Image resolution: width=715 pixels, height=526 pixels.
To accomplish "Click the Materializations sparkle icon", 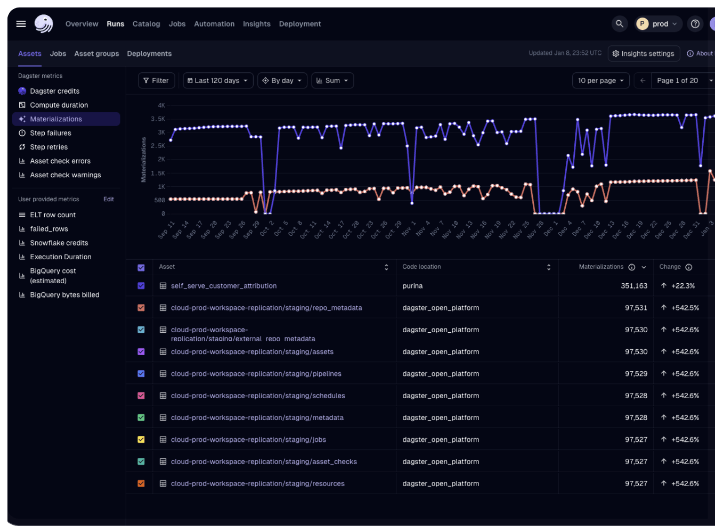I will tap(22, 119).
